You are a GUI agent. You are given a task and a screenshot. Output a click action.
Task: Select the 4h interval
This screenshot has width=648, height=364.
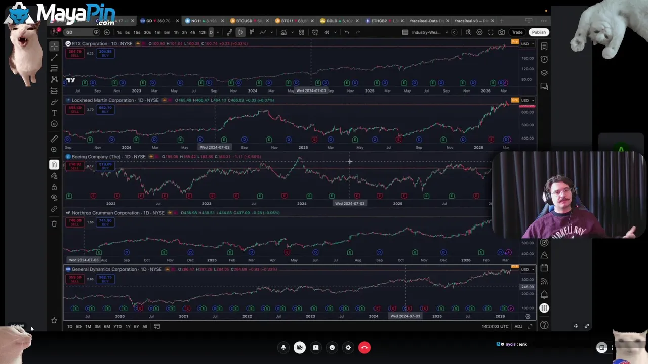192,32
